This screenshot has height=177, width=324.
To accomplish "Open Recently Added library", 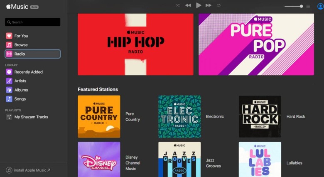I will tap(28, 72).
